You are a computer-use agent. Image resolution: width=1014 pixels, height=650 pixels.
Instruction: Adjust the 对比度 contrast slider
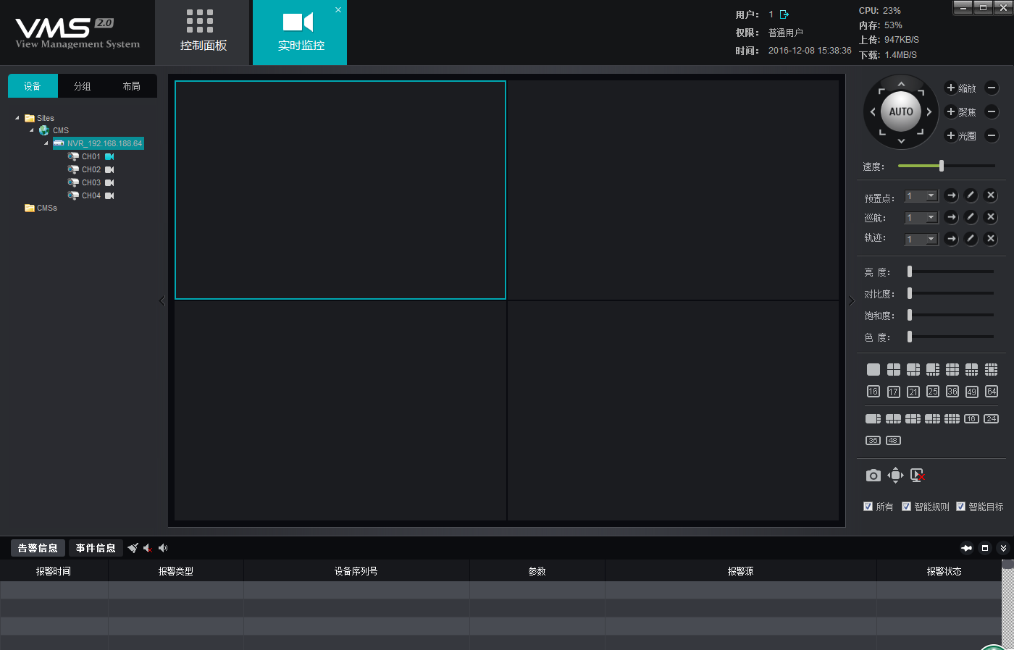(x=910, y=293)
